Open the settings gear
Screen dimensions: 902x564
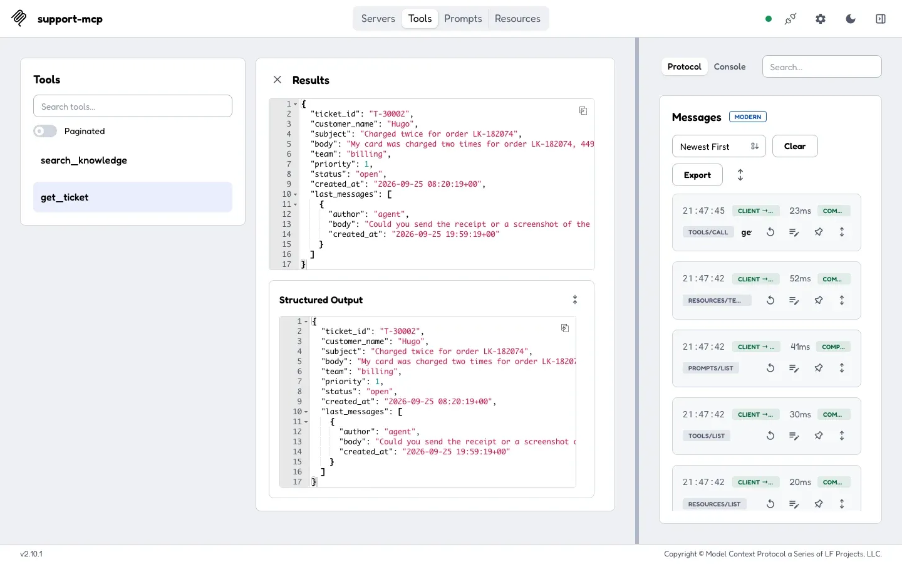coord(821,19)
